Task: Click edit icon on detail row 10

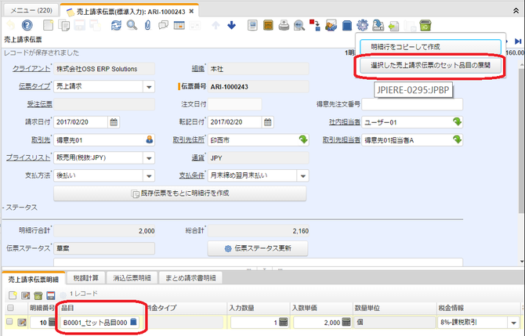Action: click(22, 322)
